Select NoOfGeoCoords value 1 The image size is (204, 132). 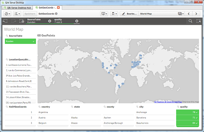21,112
